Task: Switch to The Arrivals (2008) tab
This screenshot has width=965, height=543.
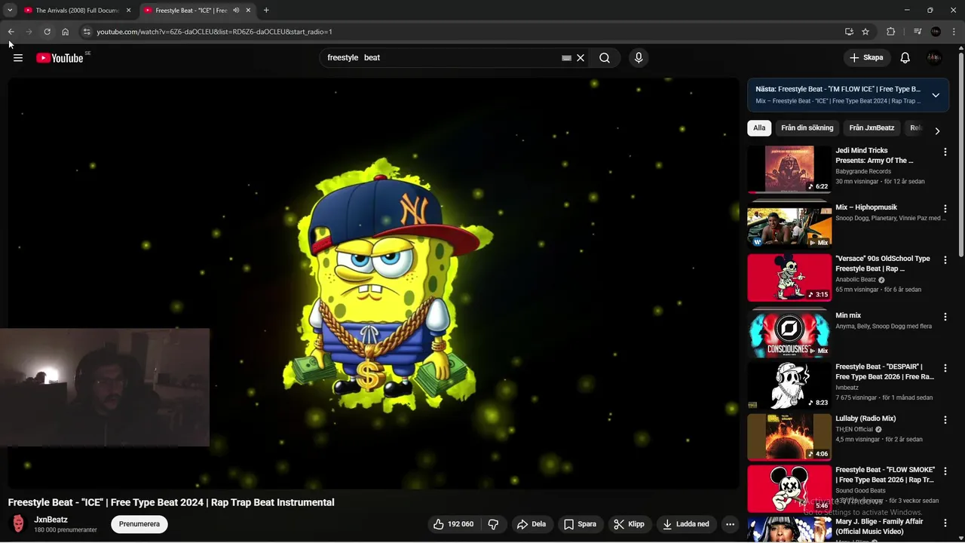Action: pyautogui.click(x=77, y=11)
